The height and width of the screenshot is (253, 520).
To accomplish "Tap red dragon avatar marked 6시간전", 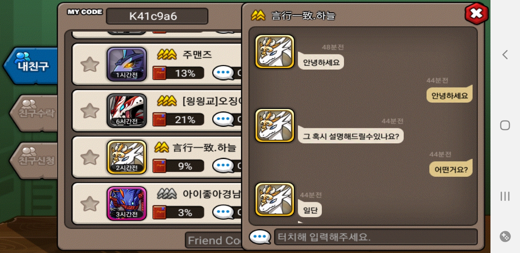I will tap(127, 111).
